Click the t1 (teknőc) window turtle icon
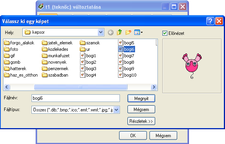The image size is (225, 144). 41,6
